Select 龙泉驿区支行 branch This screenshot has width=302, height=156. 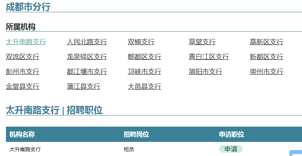pyautogui.click(x=87, y=57)
